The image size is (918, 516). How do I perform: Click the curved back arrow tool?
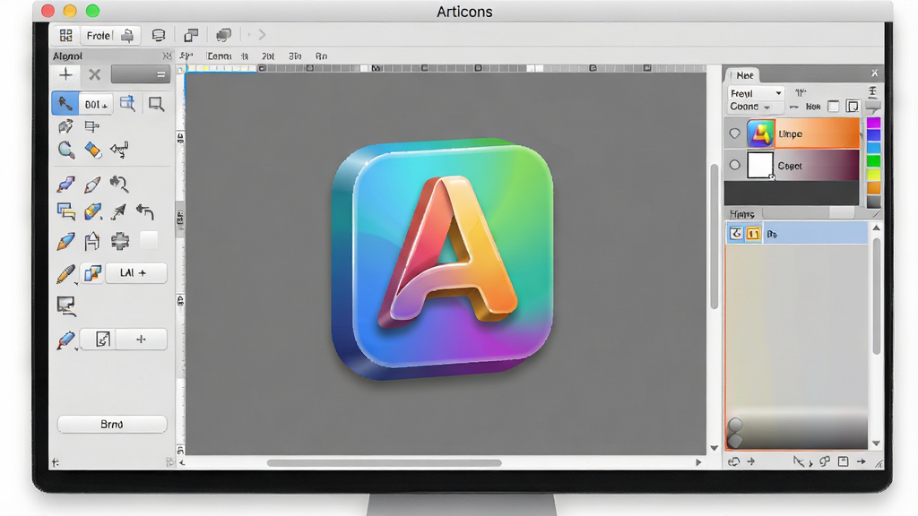click(x=145, y=211)
